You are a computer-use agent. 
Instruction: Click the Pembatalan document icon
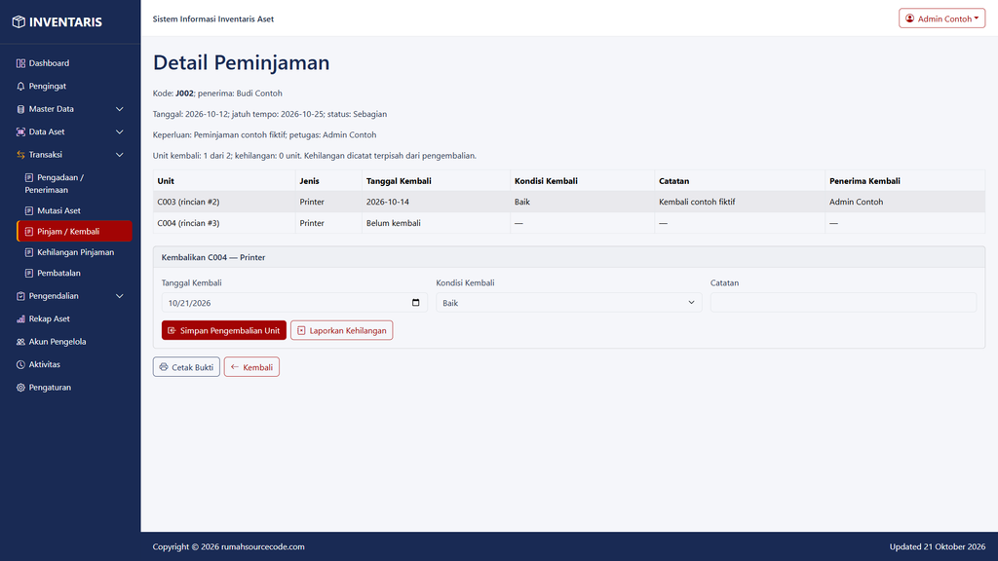28,273
